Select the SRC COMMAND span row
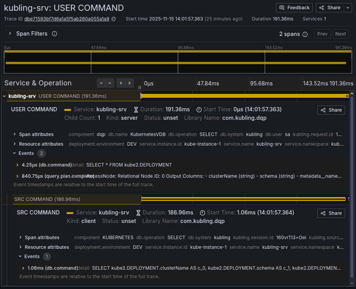Image resolution: width=356 pixels, height=289 pixels. pos(46,199)
